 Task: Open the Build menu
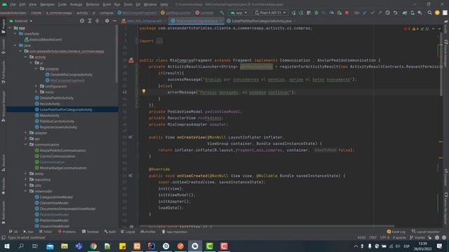click(107, 5)
